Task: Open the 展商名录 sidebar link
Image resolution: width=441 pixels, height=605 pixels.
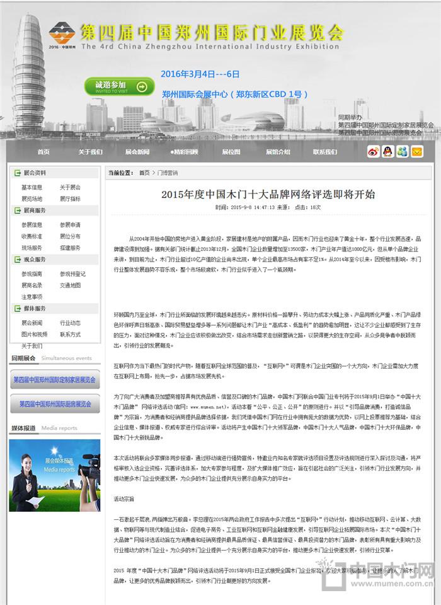Action: coord(32,285)
